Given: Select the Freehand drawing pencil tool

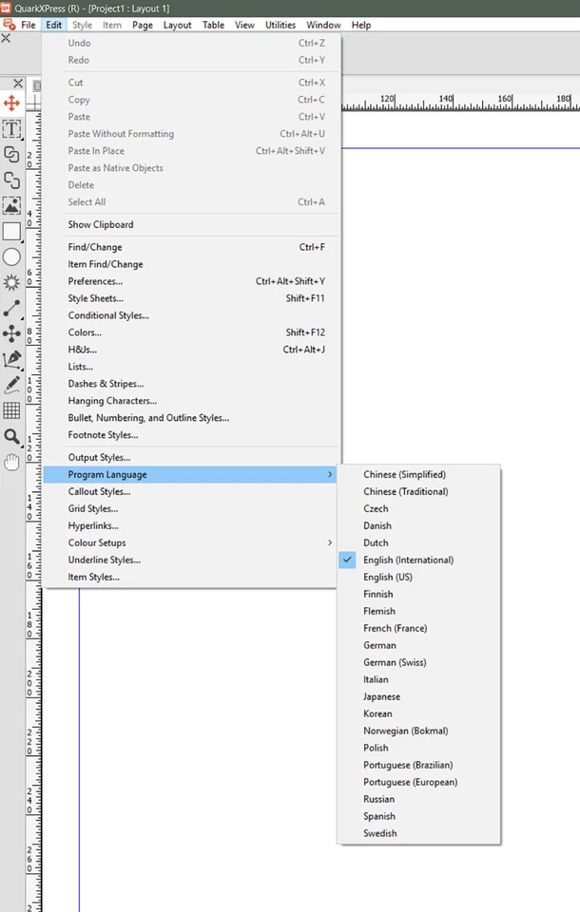Looking at the screenshot, I should 11,385.
